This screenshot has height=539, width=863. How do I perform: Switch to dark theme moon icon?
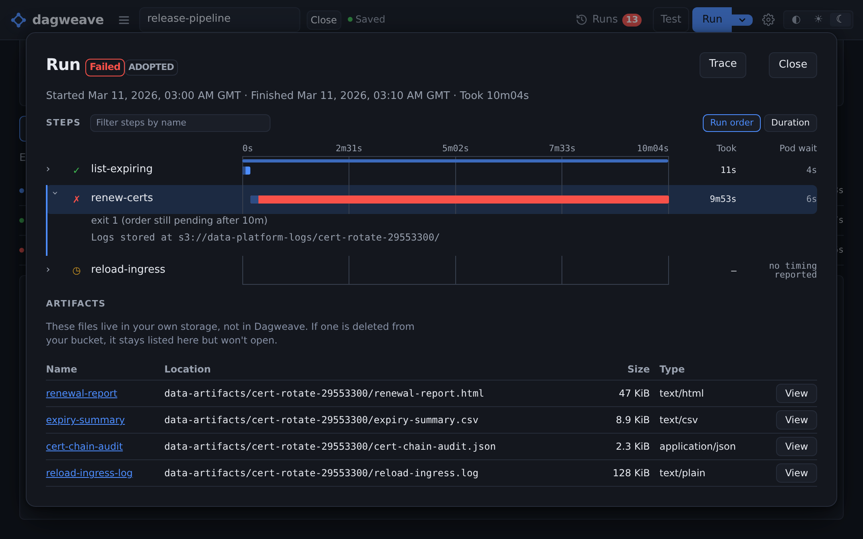tap(840, 19)
